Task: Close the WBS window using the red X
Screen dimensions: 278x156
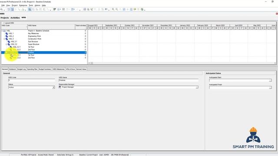Action: point(277,13)
